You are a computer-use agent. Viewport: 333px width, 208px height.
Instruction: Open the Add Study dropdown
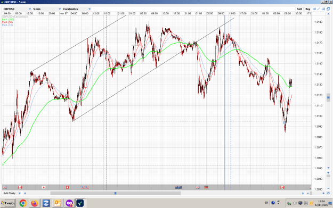[12, 193]
